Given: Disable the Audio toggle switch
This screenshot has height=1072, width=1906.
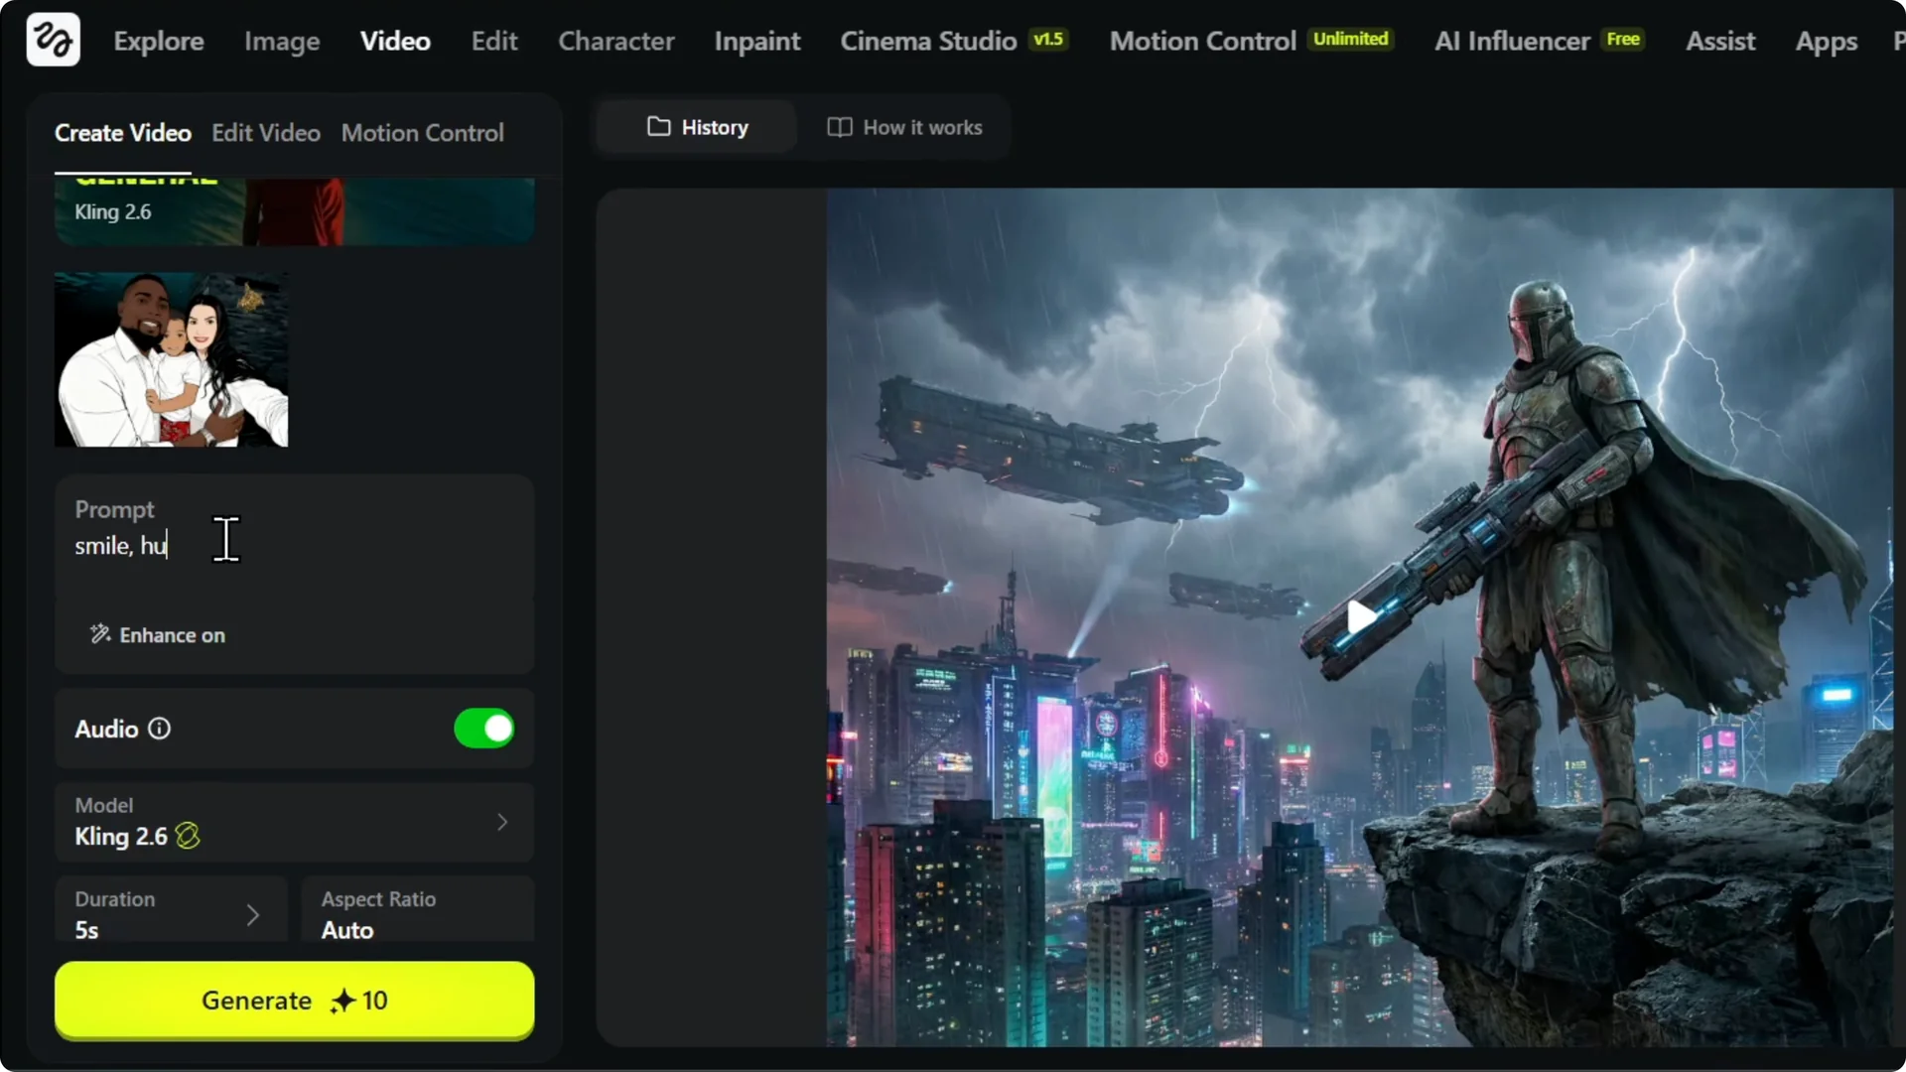Looking at the screenshot, I should click(x=483, y=728).
